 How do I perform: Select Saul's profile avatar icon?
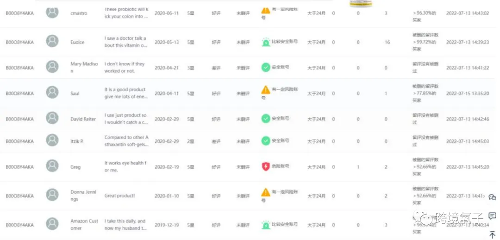52,92
